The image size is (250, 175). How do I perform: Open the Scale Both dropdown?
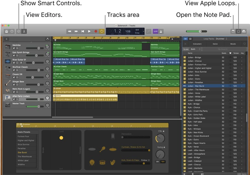(196, 49)
